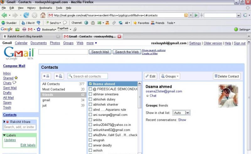Check the ankita contact checkbox
This screenshot has height=154, width=251.
(x=90, y=120)
